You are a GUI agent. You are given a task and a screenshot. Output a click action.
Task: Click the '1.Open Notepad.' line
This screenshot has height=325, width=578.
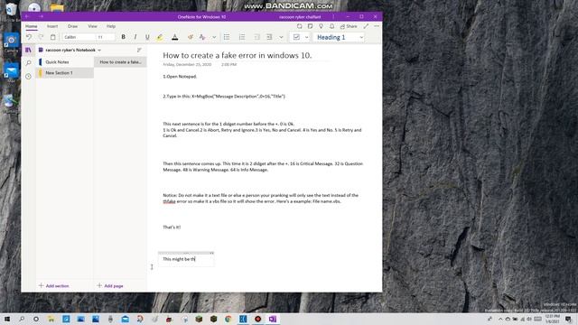[180, 77]
